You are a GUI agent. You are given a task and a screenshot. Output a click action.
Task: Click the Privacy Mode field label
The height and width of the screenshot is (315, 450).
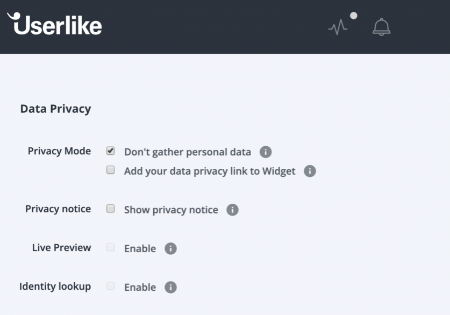[x=59, y=151]
